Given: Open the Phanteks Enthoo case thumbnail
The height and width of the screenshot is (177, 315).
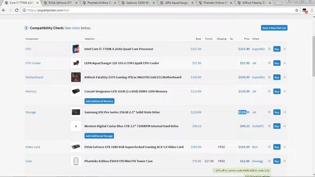Looking at the screenshot, I should (x=76, y=161).
